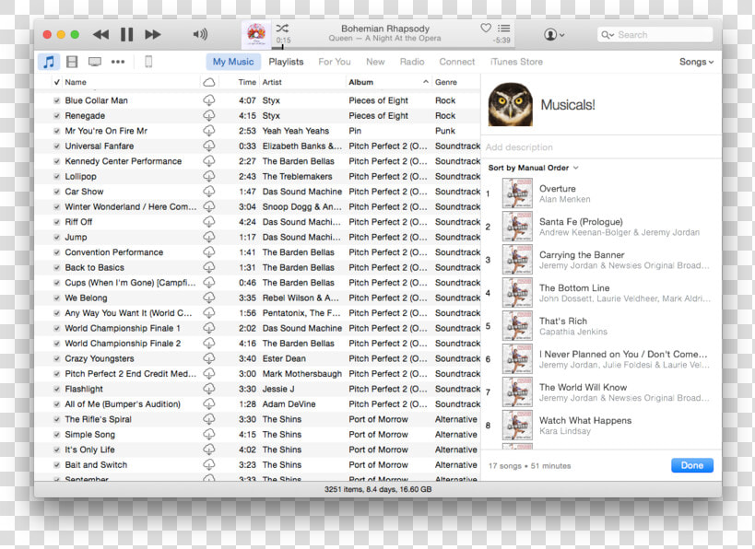
Task: Switch to New tab
Action: [375, 62]
